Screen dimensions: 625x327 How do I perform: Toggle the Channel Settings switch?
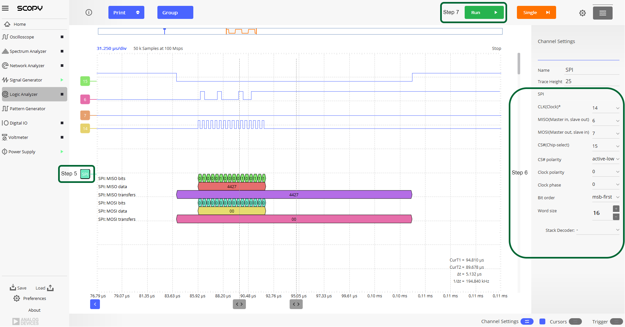tap(527, 321)
